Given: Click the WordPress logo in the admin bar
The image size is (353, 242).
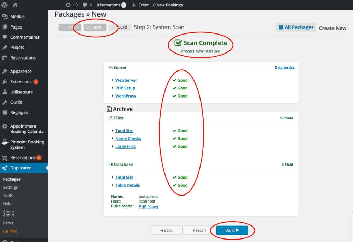Looking at the screenshot, I should click(4, 5).
